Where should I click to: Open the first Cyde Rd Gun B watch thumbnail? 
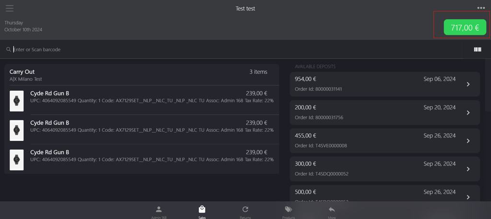17,101
